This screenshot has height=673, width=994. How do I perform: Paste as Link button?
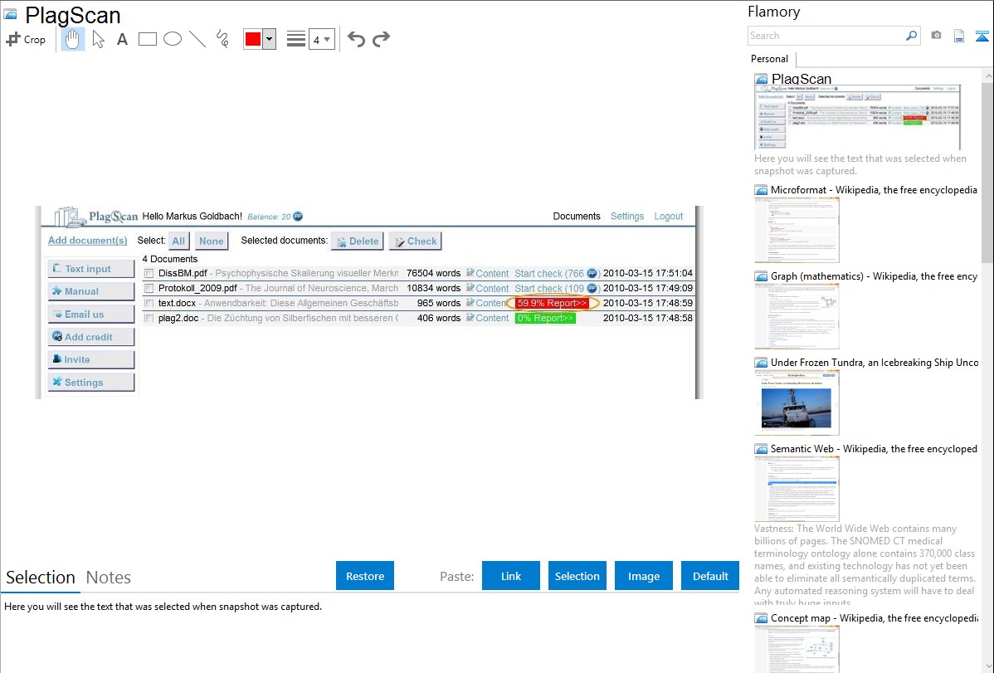coord(511,576)
